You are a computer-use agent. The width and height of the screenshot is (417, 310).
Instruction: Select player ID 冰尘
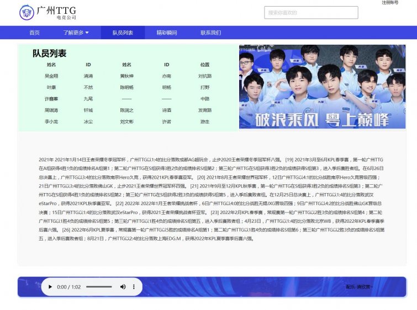(88, 122)
